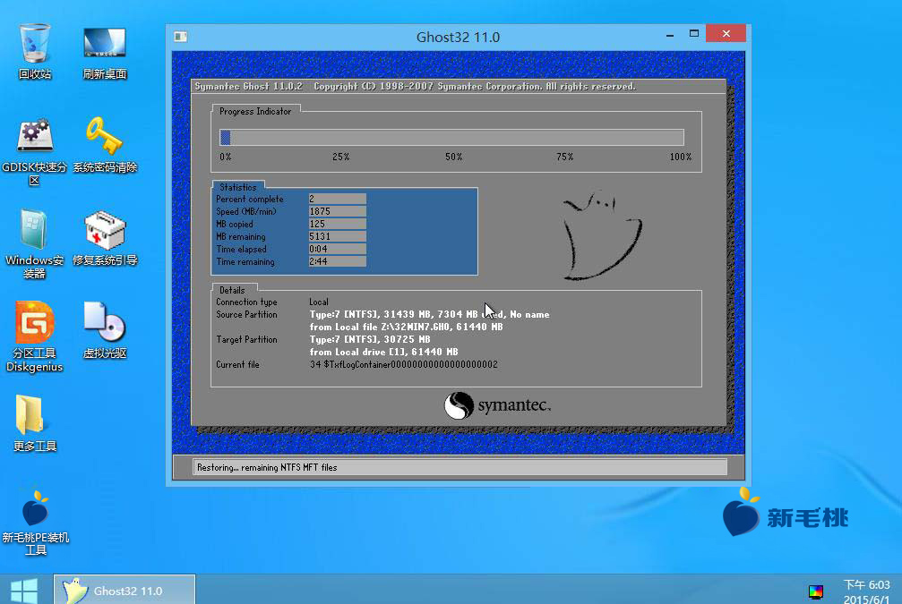Click the Windows Start button

click(24, 591)
